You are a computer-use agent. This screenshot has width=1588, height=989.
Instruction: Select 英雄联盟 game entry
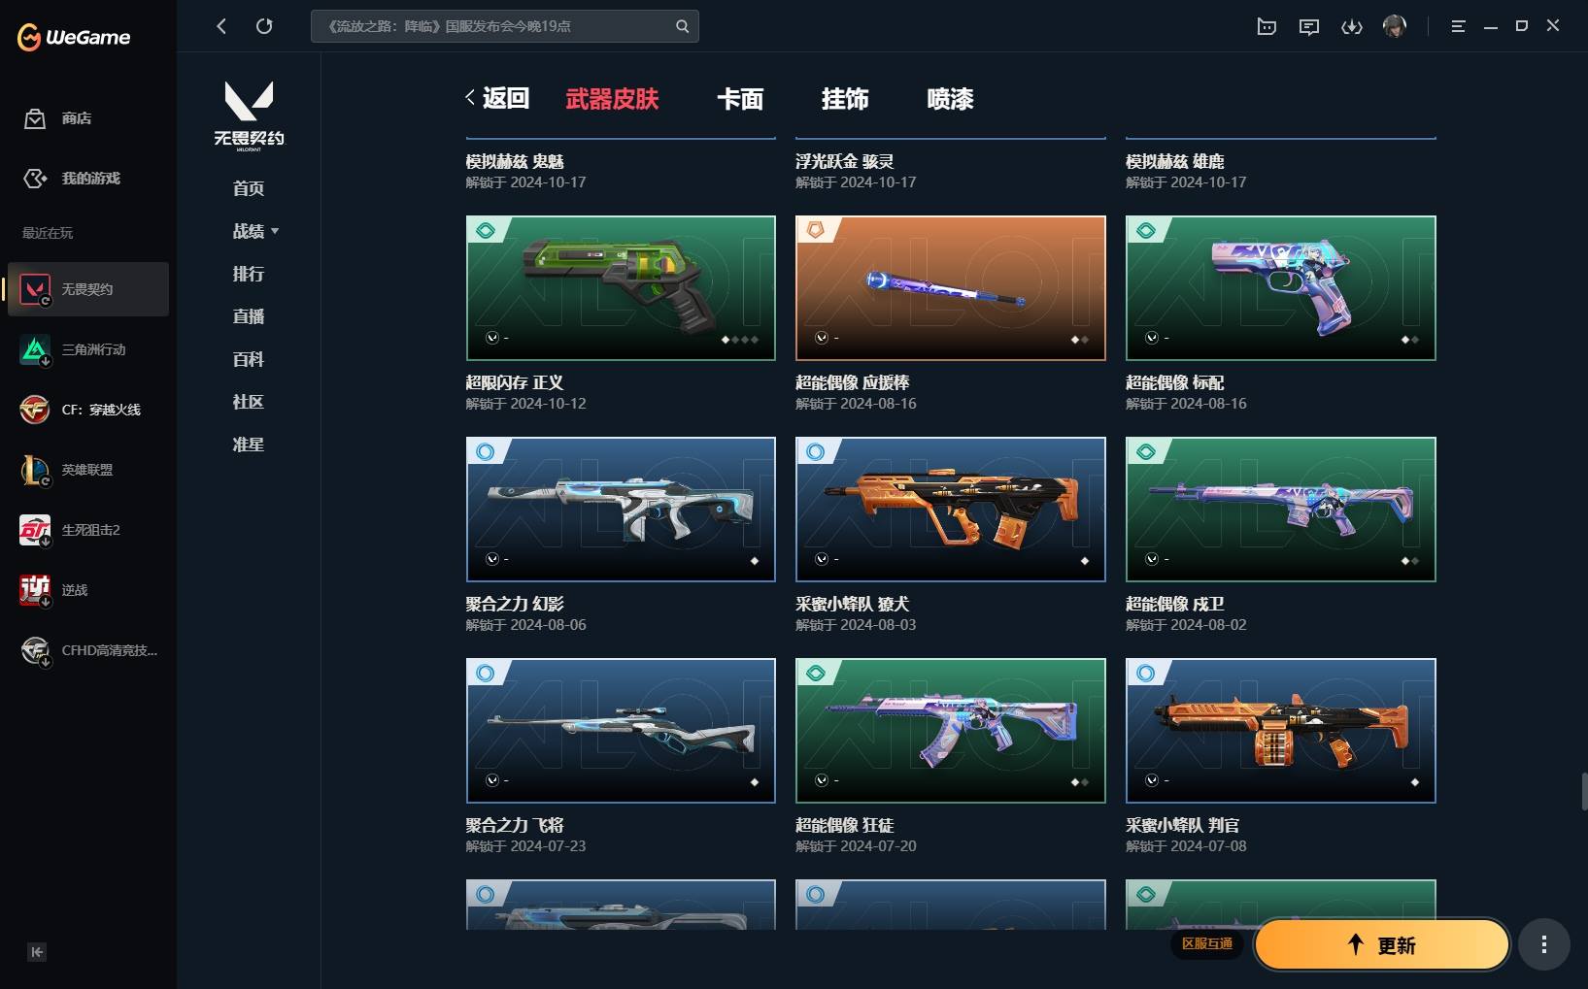click(x=88, y=470)
